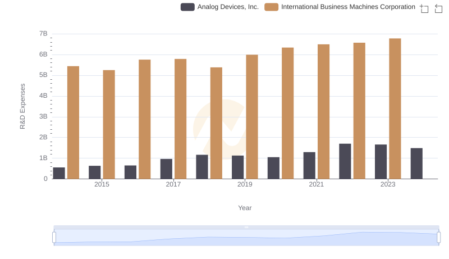Click the 2021 x-axis label
The height and width of the screenshot is (259, 449).
(x=317, y=184)
